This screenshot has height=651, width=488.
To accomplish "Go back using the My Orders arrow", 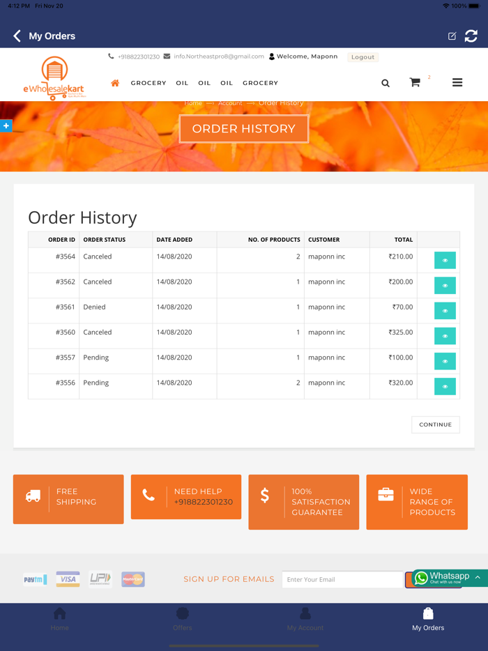I will 17,36.
